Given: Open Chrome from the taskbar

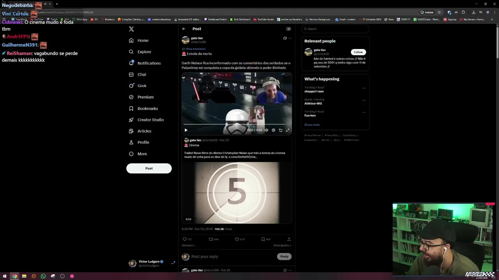Looking at the screenshot, I should [14, 276].
